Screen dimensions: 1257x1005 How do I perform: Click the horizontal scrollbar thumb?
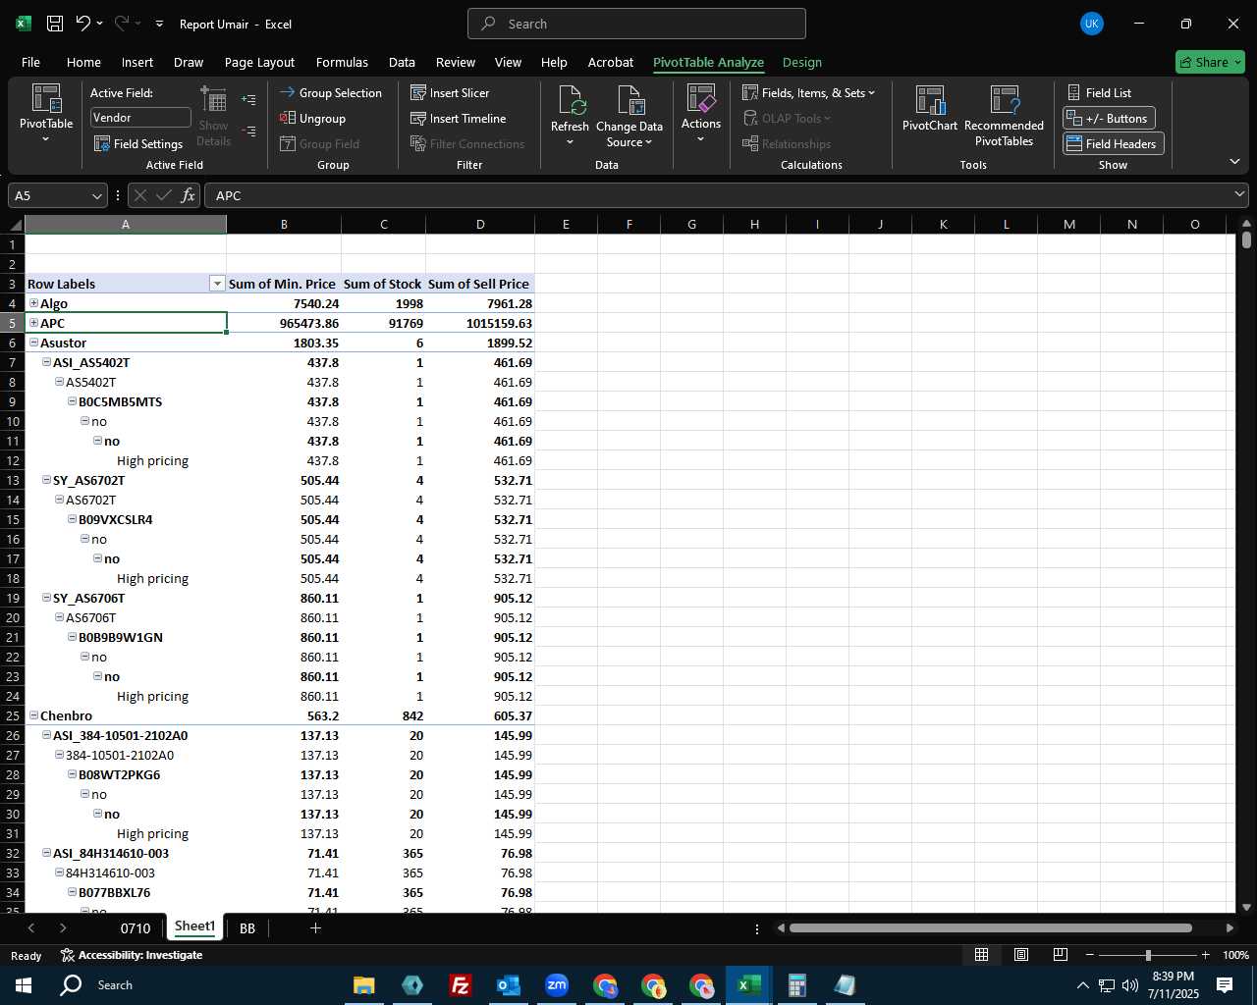pos(990,927)
